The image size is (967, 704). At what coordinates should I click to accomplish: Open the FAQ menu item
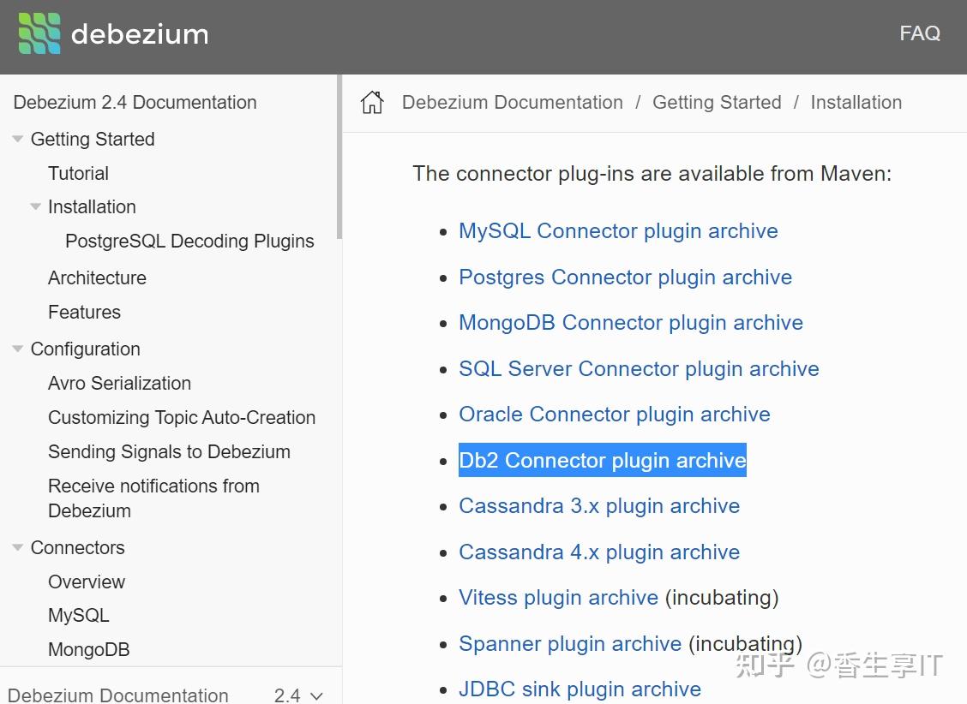click(919, 33)
